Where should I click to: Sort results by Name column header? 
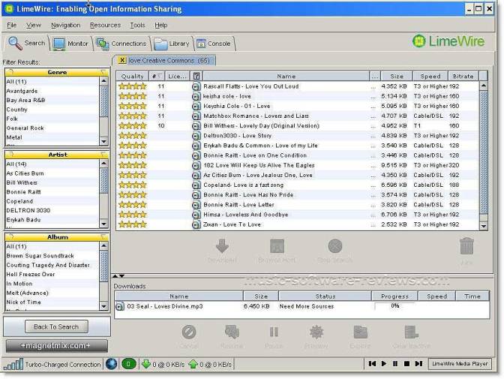tap(286, 76)
